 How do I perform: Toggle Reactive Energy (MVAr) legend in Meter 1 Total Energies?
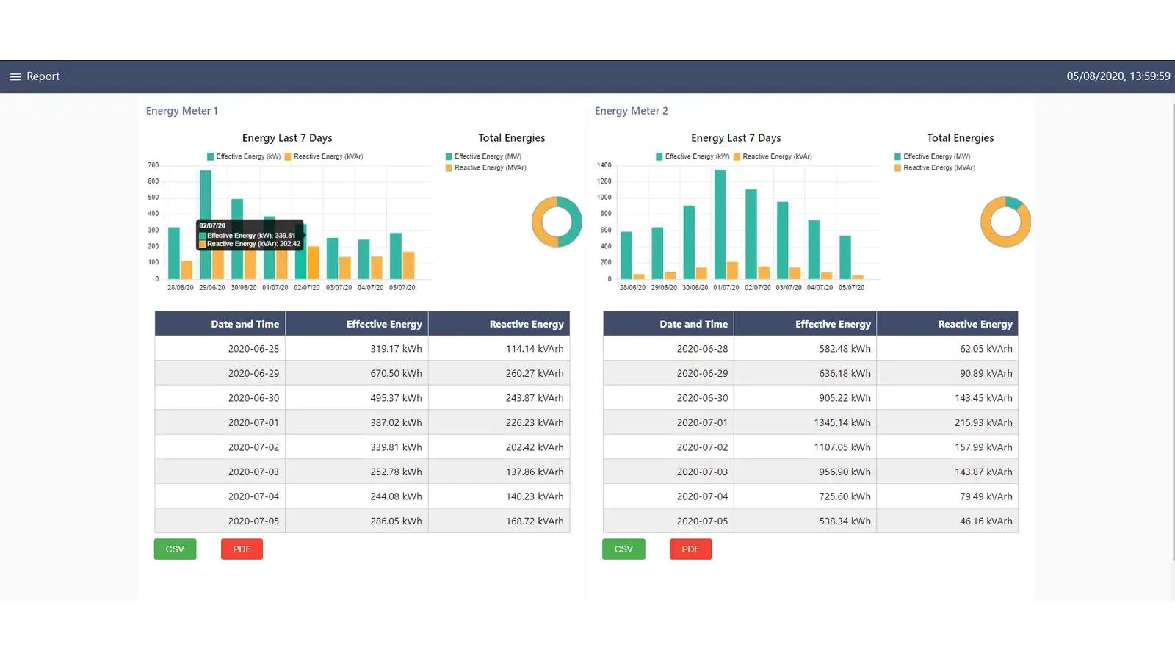tap(485, 167)
